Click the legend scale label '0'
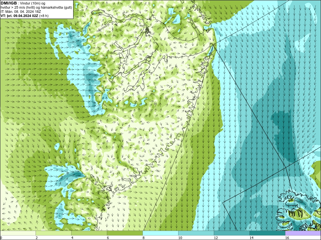 point(1,238)
